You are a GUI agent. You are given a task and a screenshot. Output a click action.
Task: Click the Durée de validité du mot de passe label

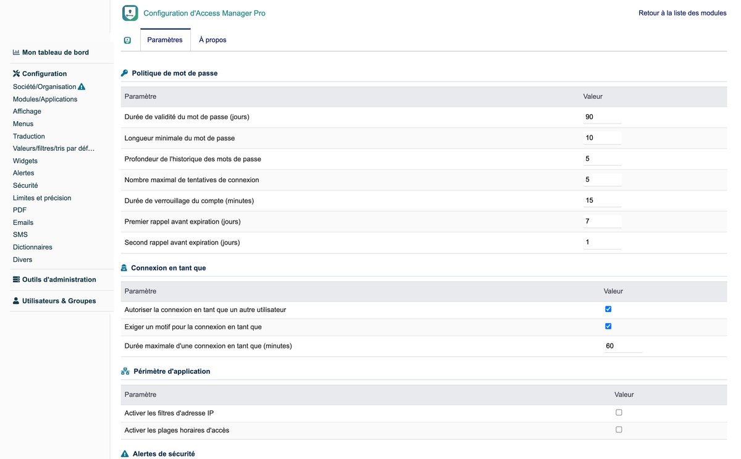click(187, 117)
